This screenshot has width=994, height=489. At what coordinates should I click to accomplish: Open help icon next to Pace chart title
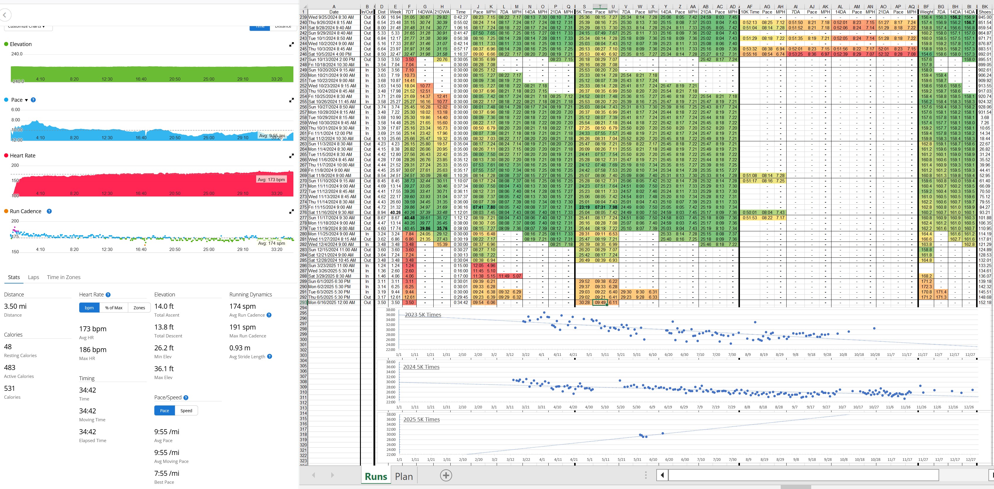[x=33, y=100]
